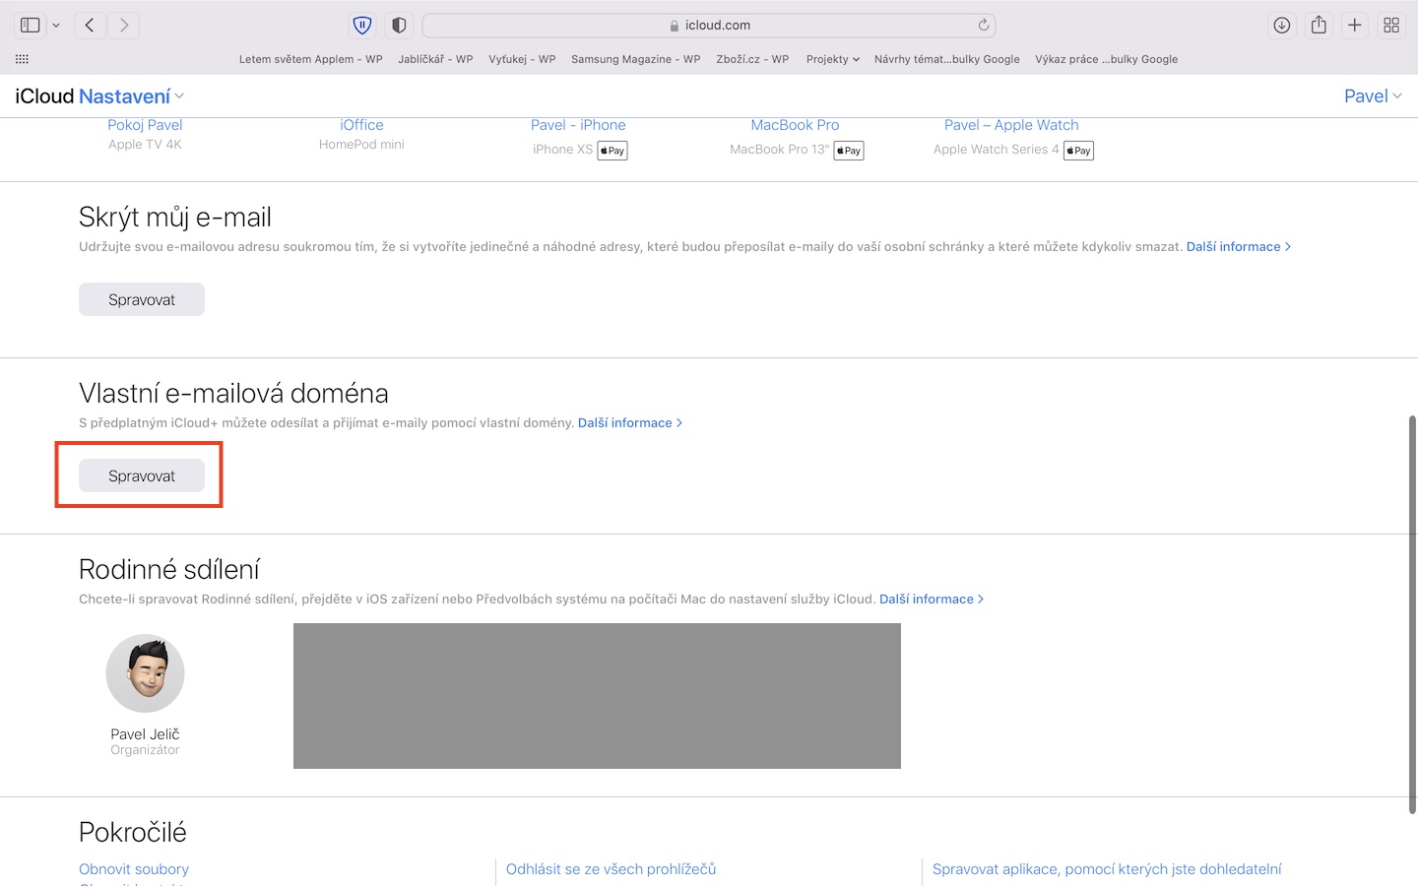
Task: Select the Pokoj Pavel device
Action: click(x=145, y=125)
